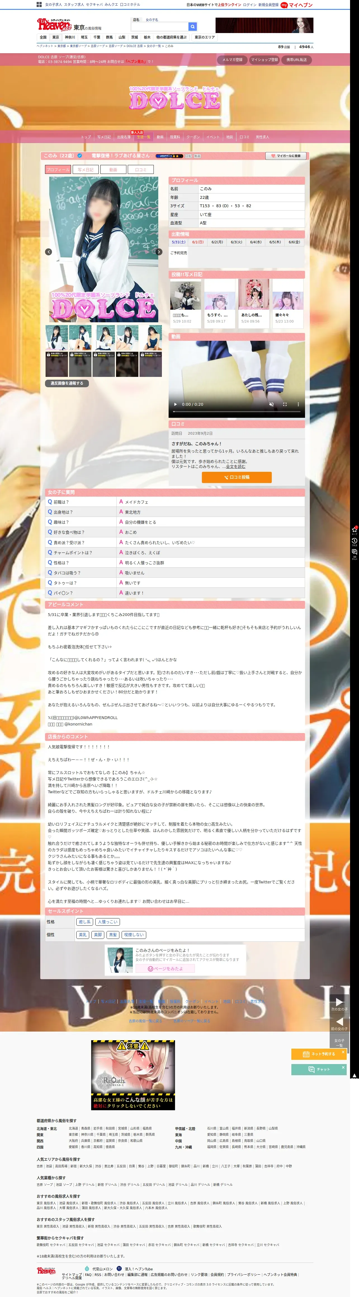Switch to the 写メ日記 profile tab
This screenshot has height=1297, width=359.
86,170
